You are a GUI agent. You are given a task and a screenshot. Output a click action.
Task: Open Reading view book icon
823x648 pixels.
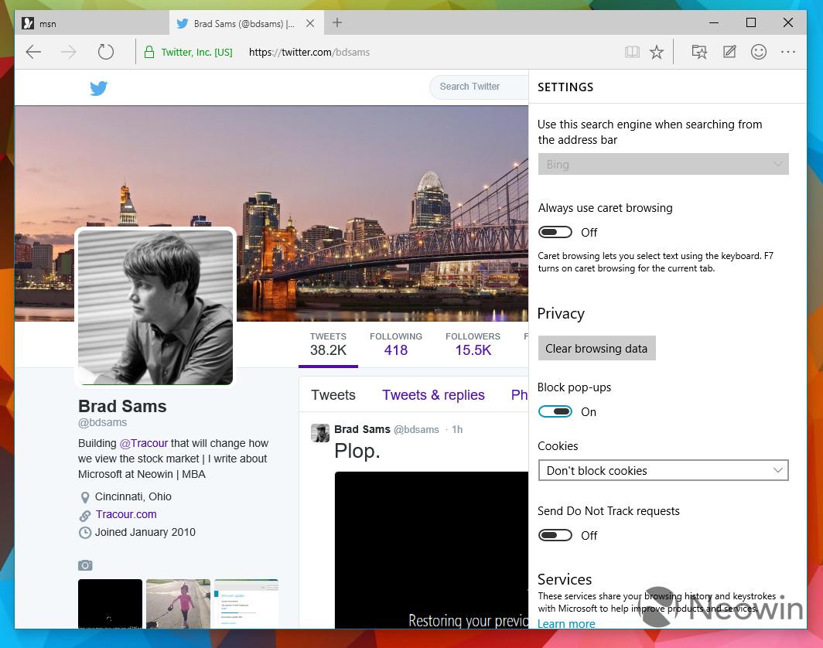pyautogui.click(x=632, y=52)
